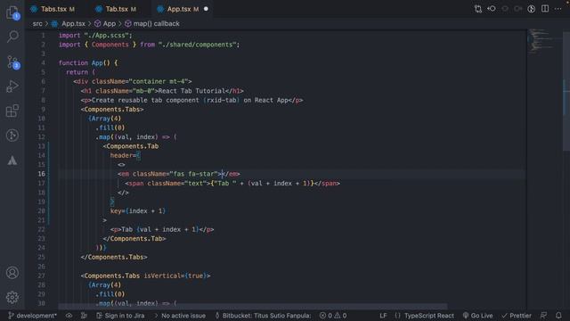Click the circular icon left of split editor
This screenshot has width=570, height=321.
point(531,9)
